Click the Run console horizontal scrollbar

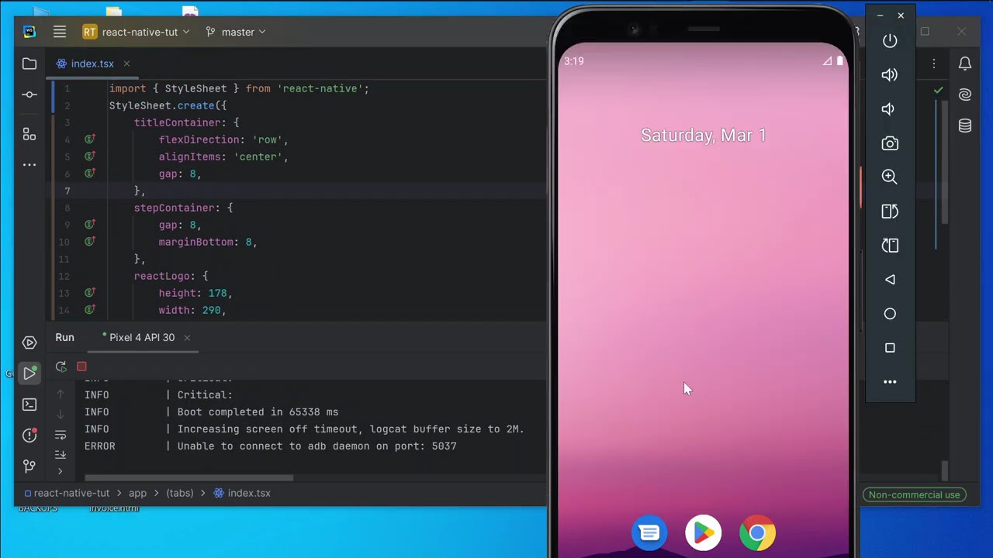pyautogui.click(x=189, y=477)
